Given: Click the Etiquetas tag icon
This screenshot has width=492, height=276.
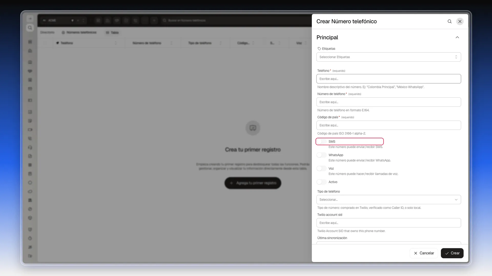Looking at the screenshot, I should pyautogui.click(x=319, y=49).
